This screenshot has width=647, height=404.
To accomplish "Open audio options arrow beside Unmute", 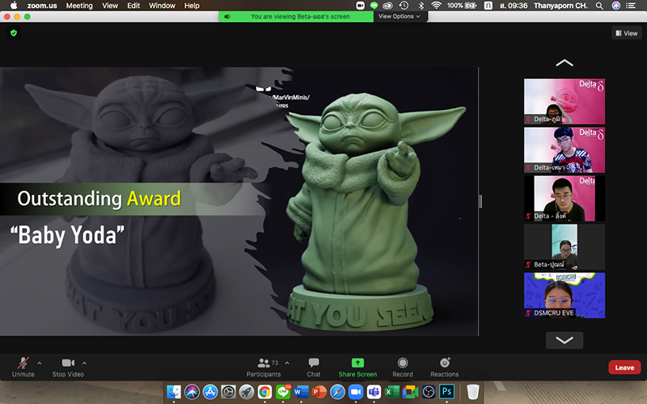I will [x=39, y=363].
